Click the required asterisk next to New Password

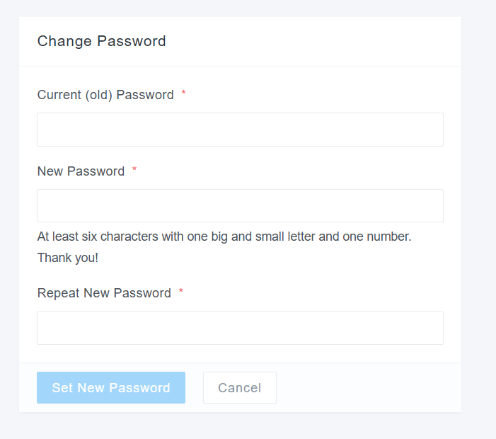point(134,171)
